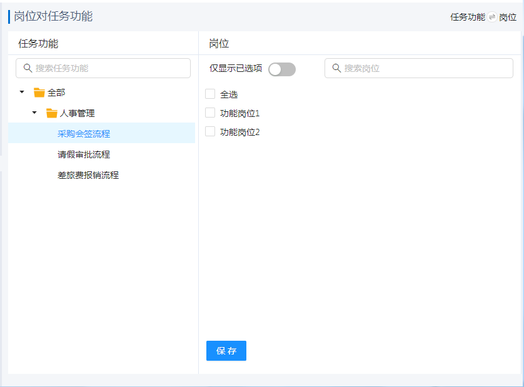Choose 差旅费报销流程 in the tree
Image resolution: width=524 pixels, height=387 pixels.
tap(88, 175)
